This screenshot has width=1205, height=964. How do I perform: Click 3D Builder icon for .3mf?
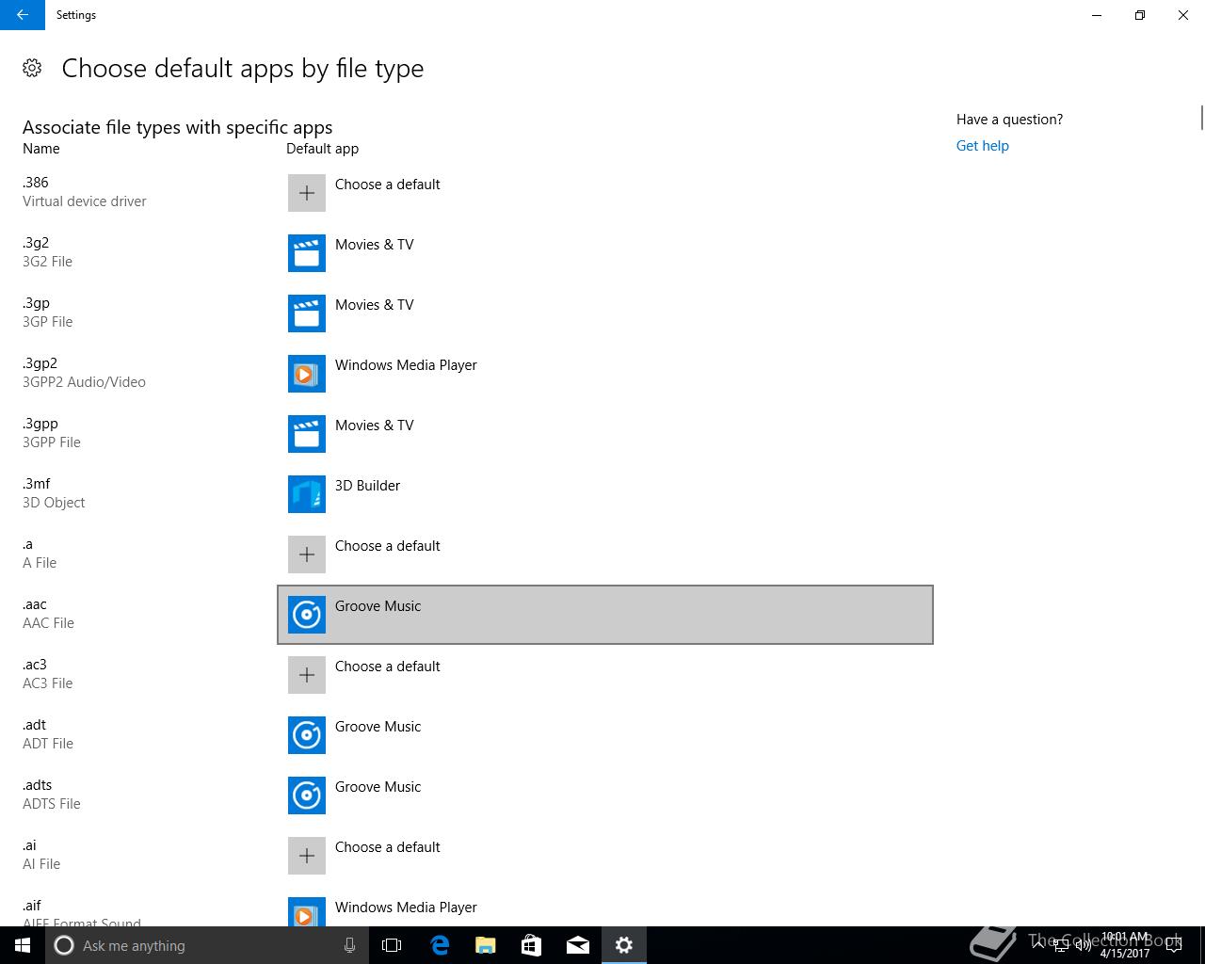click(x=307, y=494)
